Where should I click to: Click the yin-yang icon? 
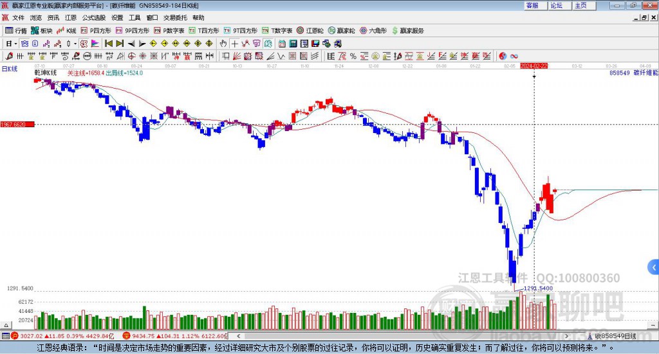point(503,56)
